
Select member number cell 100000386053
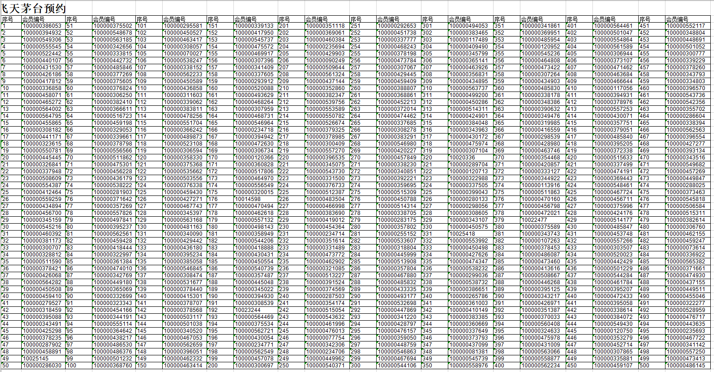point(42,26)
